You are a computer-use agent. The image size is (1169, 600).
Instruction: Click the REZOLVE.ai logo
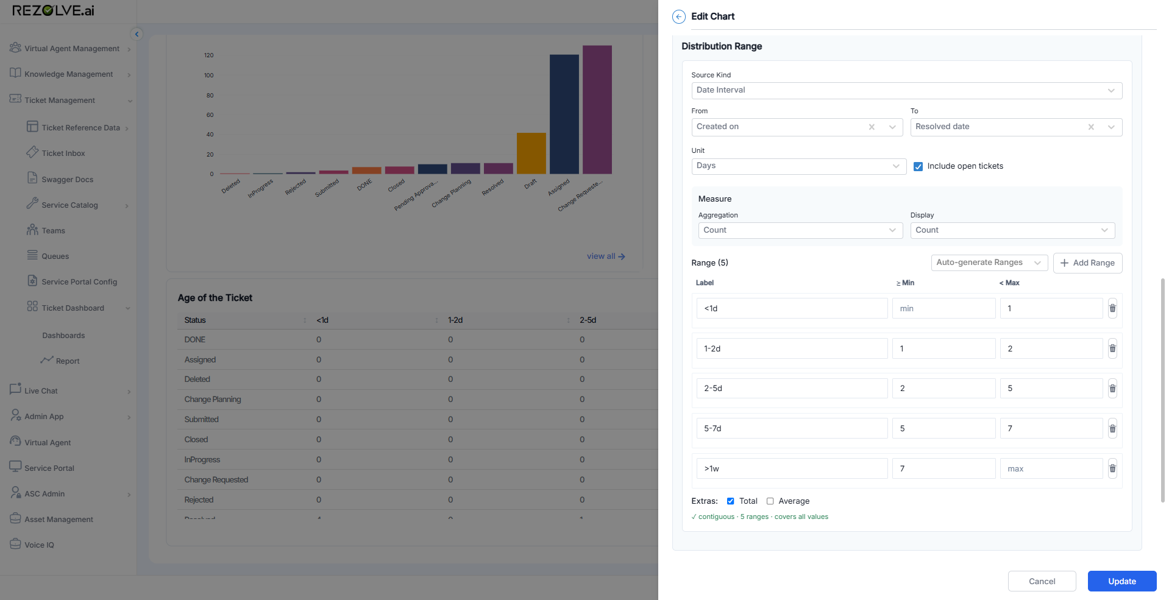(53, 10)
